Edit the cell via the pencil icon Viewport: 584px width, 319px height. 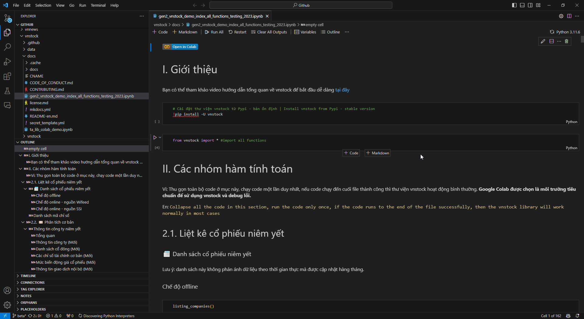click(x=543, y=41)
